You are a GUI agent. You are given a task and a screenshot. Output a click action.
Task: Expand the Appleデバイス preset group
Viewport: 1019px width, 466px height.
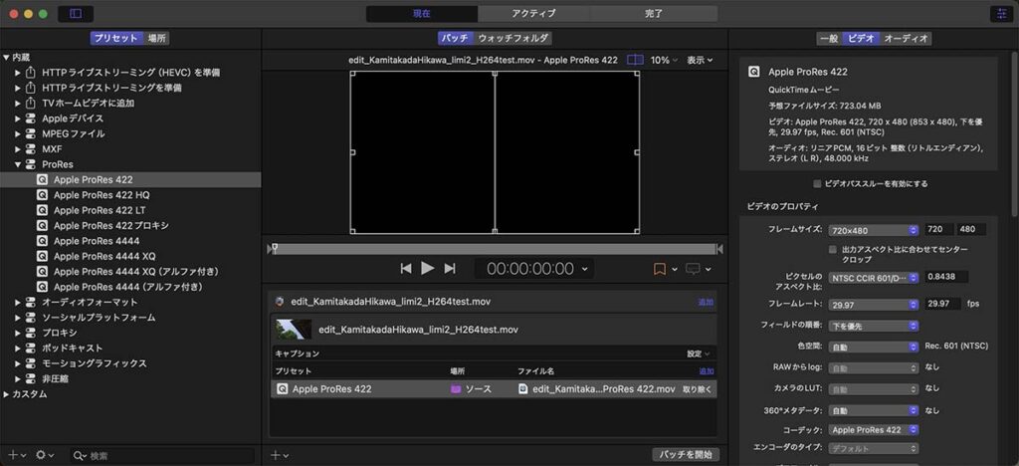(19, 118)
